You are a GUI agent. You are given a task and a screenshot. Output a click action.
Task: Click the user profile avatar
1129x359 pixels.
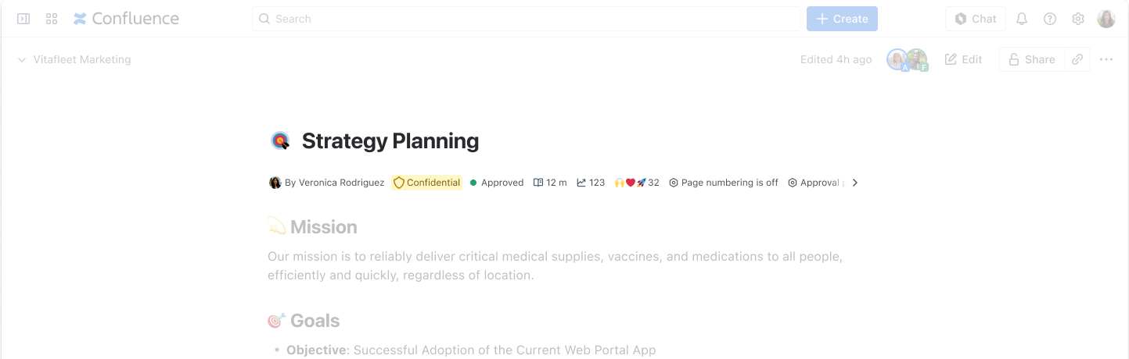(1106, 19)
